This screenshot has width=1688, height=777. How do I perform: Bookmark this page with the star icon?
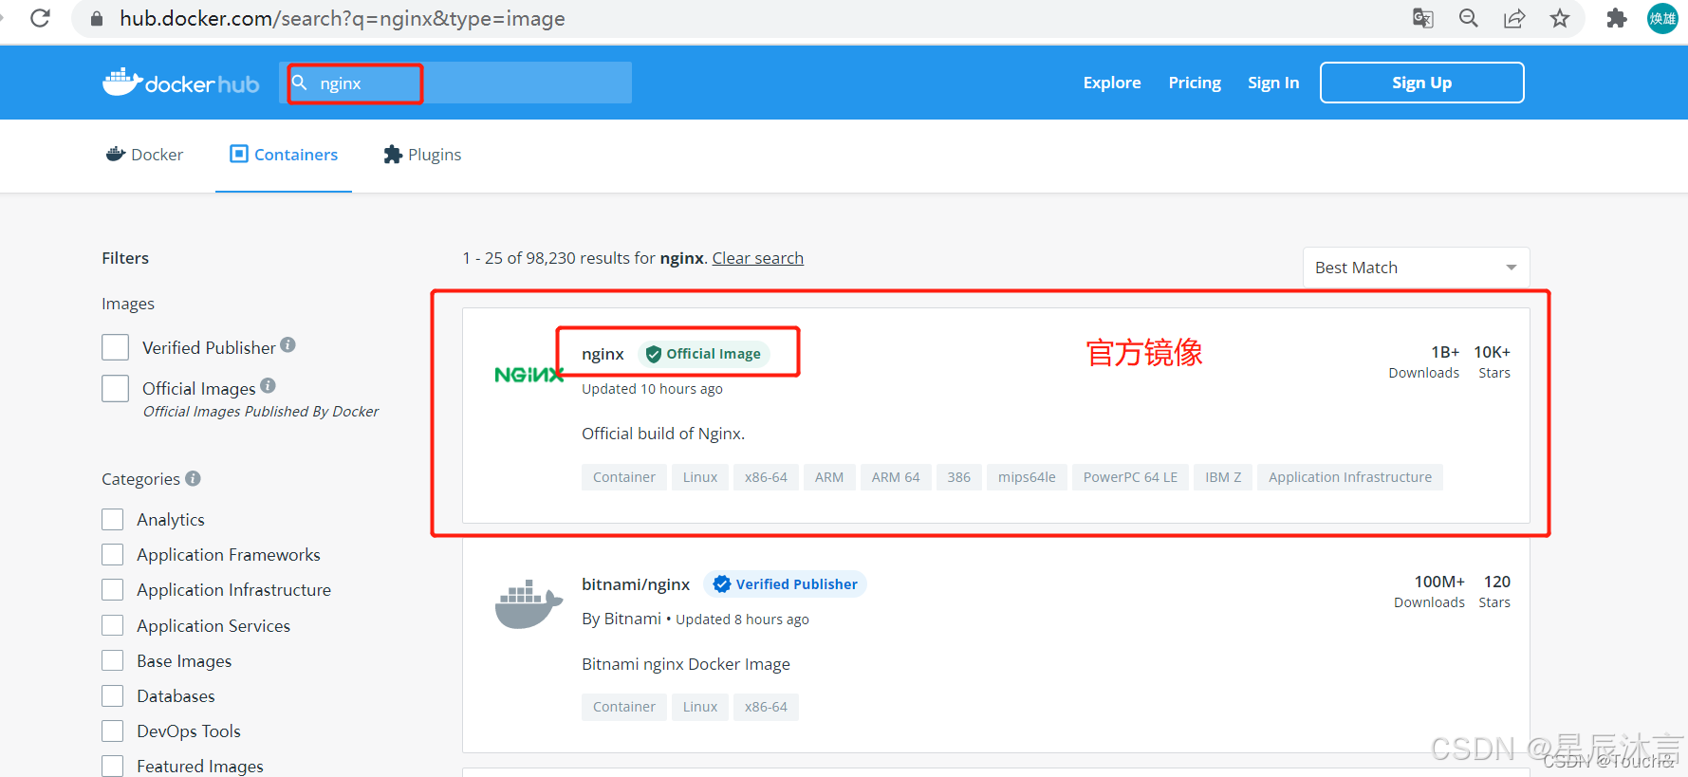pos(1560,18)
